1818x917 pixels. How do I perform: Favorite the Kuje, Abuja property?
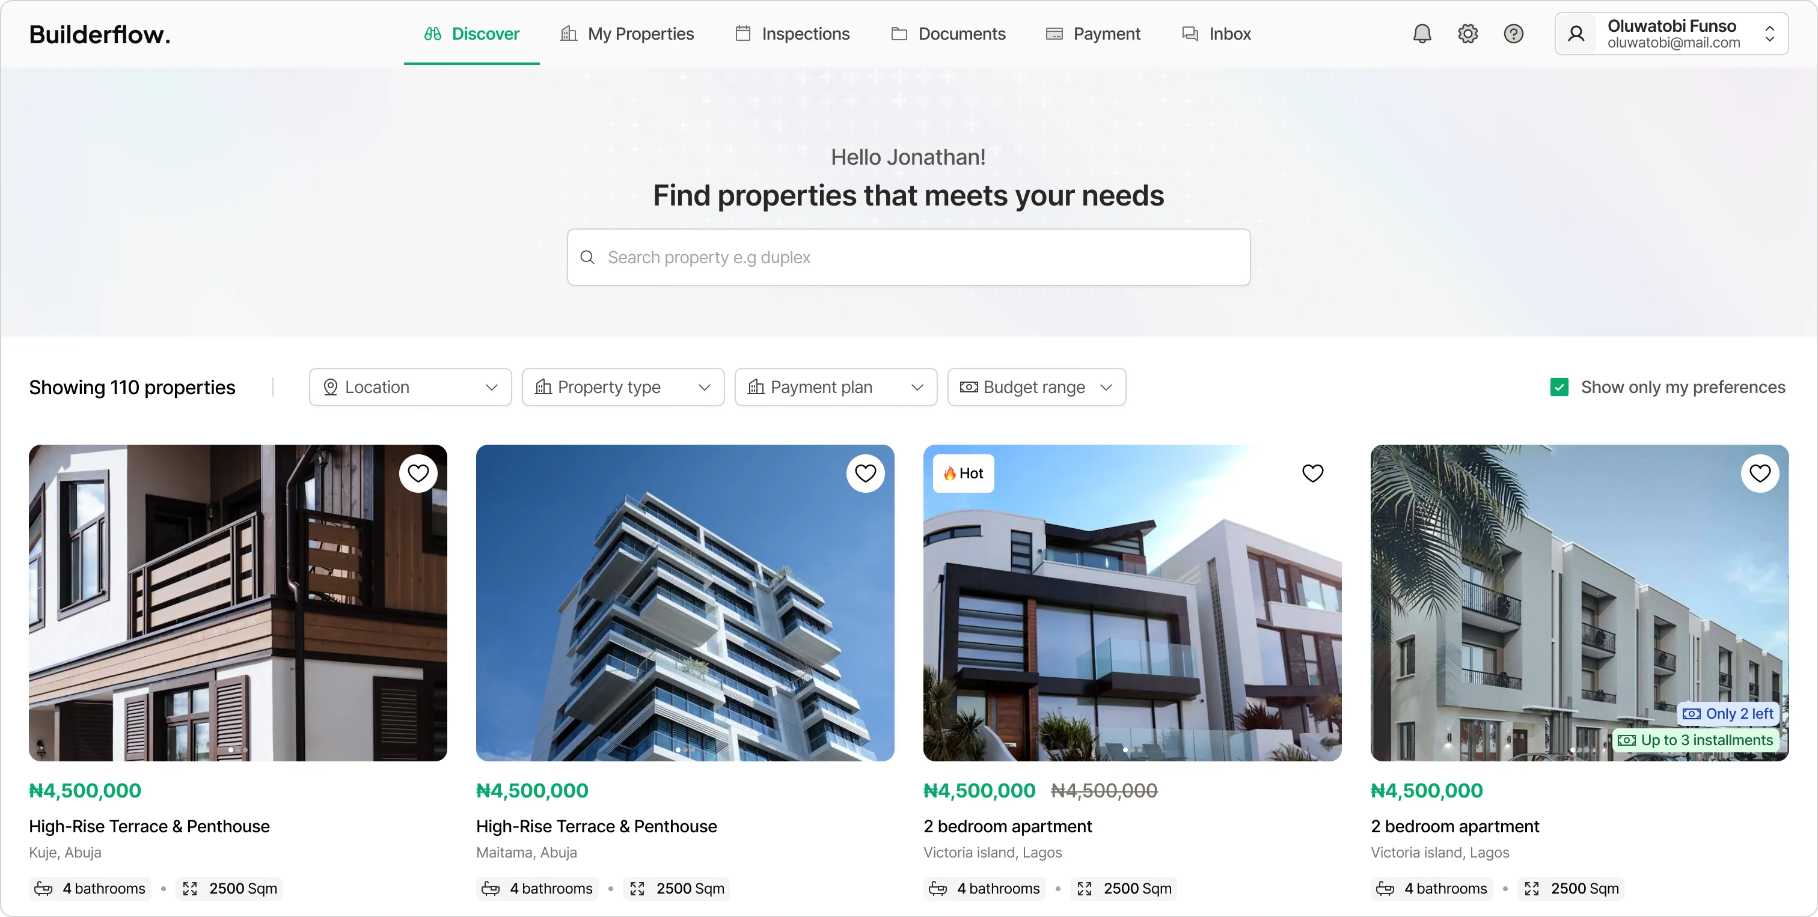click(418, 474)
